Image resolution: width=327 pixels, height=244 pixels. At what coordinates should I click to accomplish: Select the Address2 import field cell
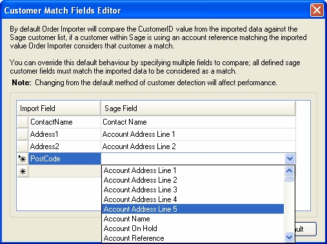pyautogui.click(x=64, y=147)
